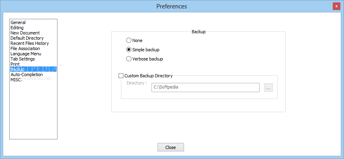Open the General preferences category
The image size is (344, 159).
pos(33,22)
